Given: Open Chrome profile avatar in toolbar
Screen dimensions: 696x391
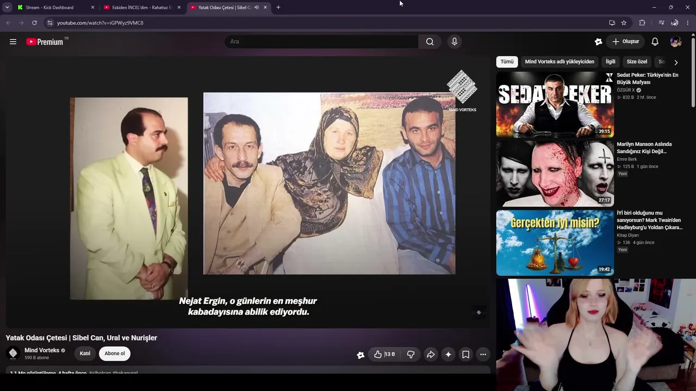Looking at the screenshot, I should (x=675, y=23).
